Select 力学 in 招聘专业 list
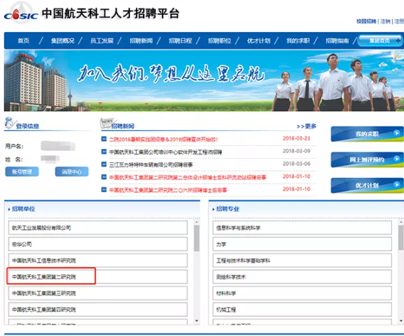 tap(302, 244)
